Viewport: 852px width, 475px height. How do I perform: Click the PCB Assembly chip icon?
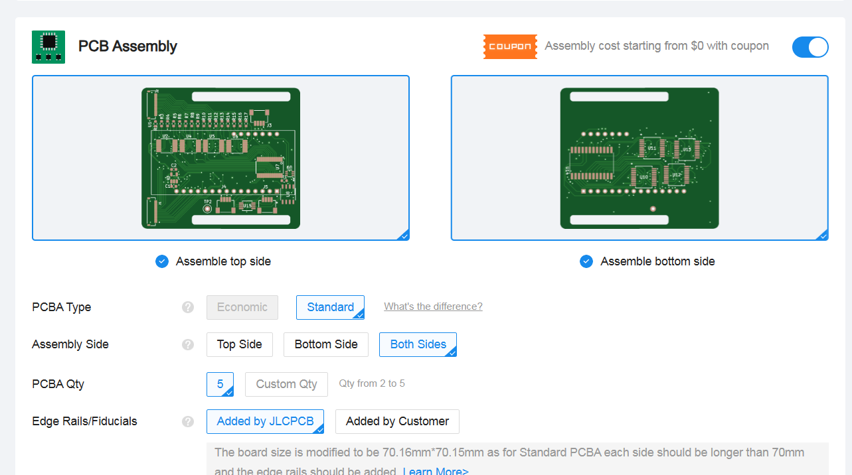click(48, 46)
